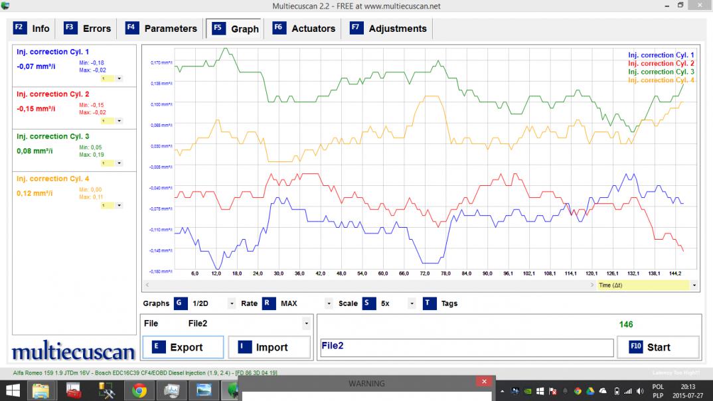Click the R Rate key icon
The width and height of the screenshot is (713, 401).
pyautogui.click(x=269, y=303)
